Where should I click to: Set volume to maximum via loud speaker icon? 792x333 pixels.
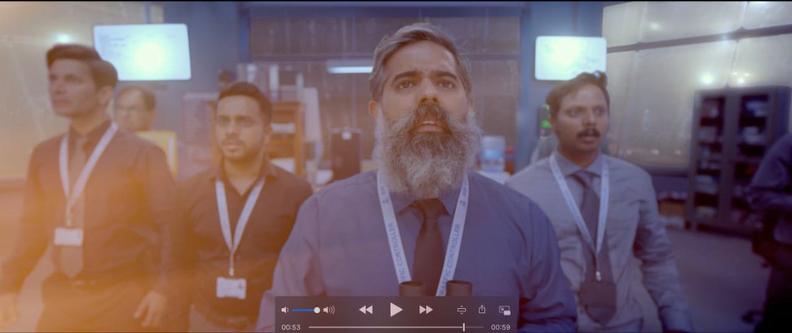click(x=329, y=310)
